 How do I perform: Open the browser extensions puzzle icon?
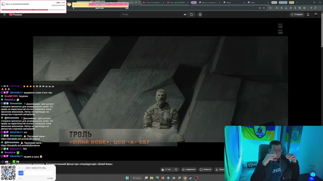coord(270,8)
